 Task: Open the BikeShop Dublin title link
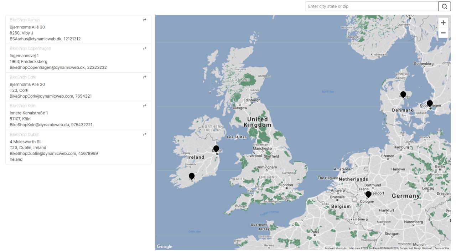pos(24,134)
